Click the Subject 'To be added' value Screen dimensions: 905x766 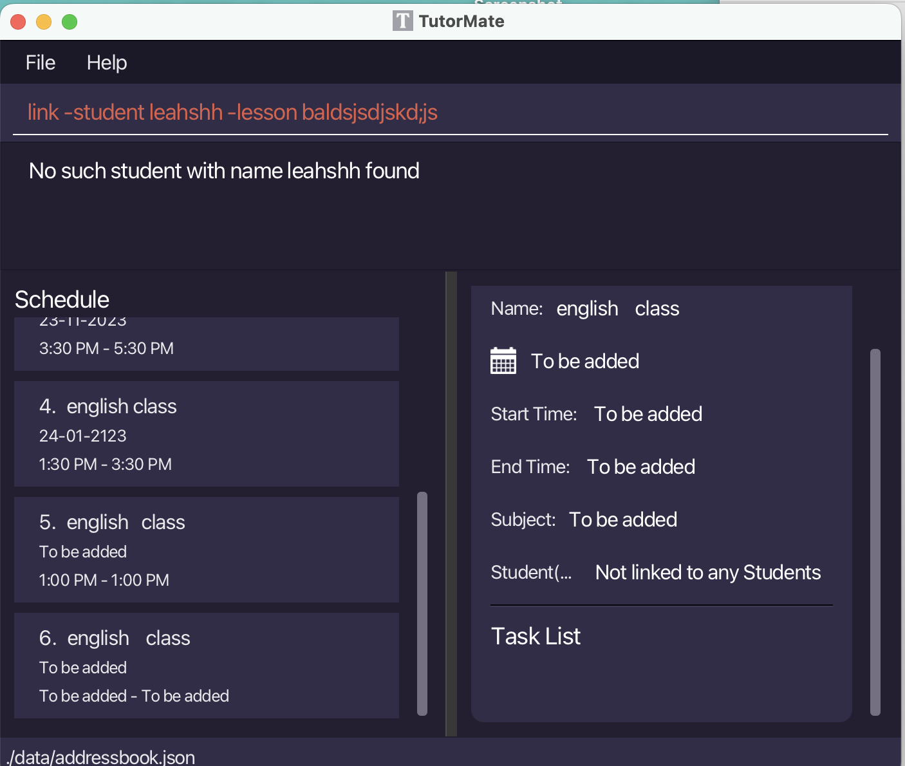pyautogui.click(x=623, y=519)
